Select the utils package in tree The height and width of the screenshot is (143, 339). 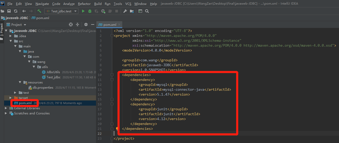[x=45, y=67]
